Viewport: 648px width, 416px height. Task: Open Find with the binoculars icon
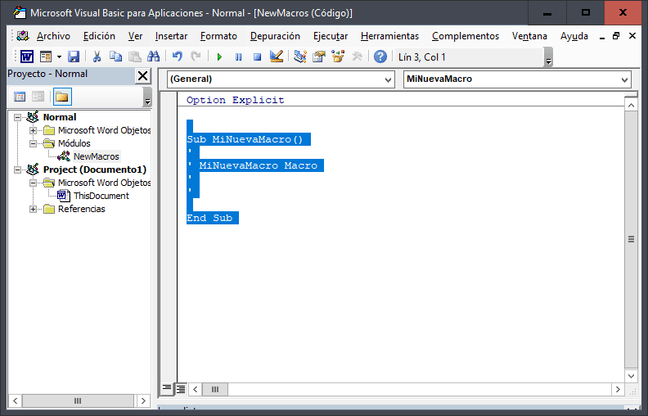point(153,57)
